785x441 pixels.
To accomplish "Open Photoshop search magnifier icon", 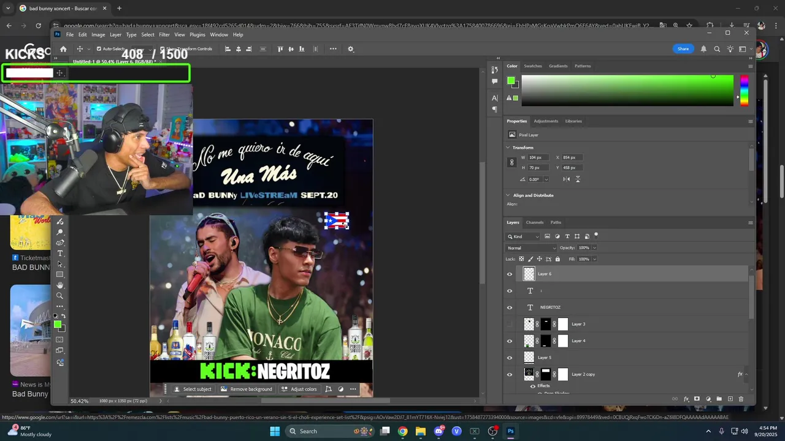I will [717, 49].
